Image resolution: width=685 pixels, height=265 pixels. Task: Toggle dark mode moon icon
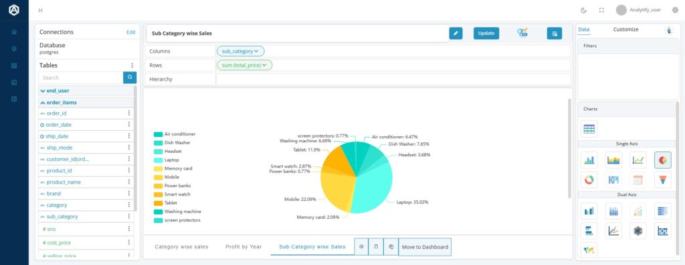583,10
